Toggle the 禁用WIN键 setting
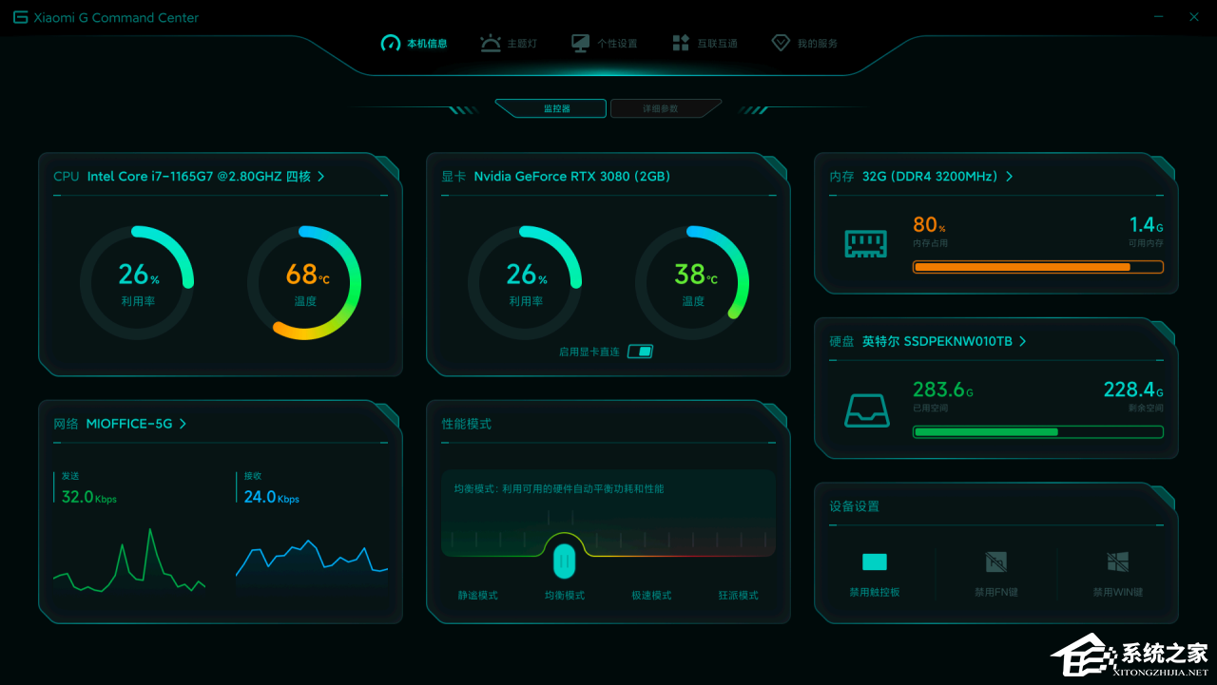Screen dimensions: 1217x685 click(1117, 573)
